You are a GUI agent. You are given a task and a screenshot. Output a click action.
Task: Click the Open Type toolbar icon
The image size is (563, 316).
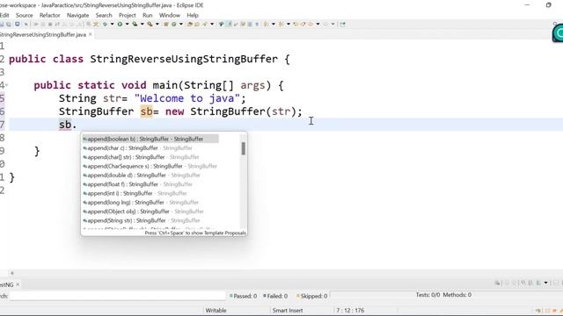pyautogui.click(x=190, y=25)
